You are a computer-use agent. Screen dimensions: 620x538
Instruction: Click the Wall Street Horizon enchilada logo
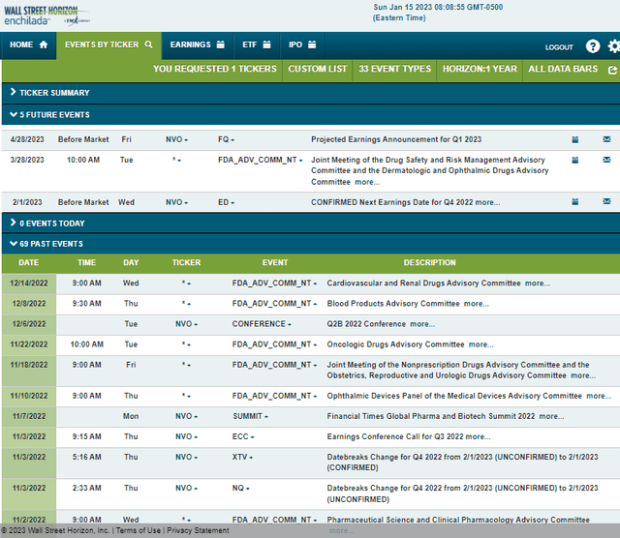tap(46, 15)
